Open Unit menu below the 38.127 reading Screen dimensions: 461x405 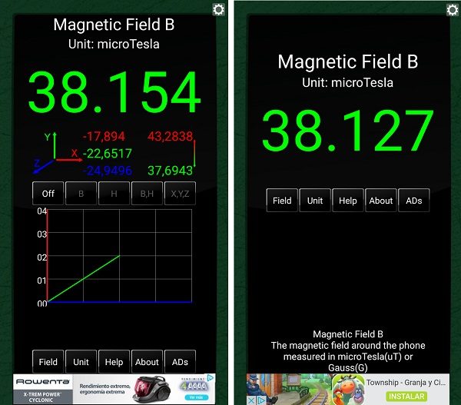pos(315,201)
